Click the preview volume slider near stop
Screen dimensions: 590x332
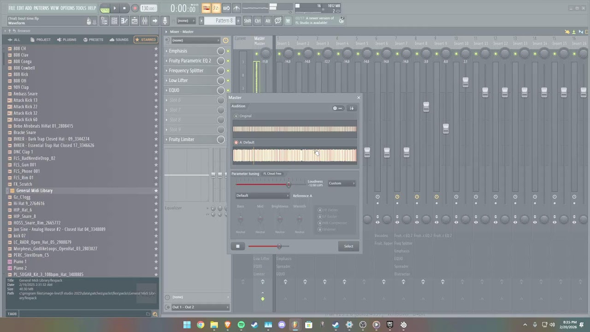tap(268, 246)
